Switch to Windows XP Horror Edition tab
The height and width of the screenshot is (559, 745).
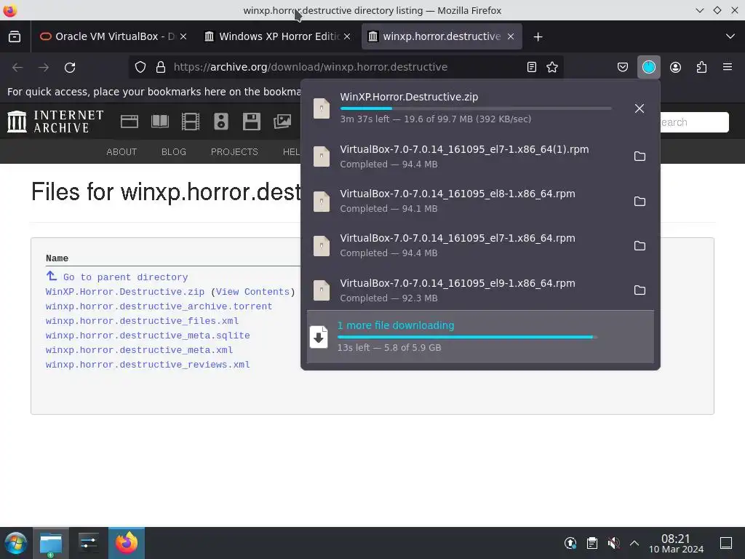[x=278, y=36]
